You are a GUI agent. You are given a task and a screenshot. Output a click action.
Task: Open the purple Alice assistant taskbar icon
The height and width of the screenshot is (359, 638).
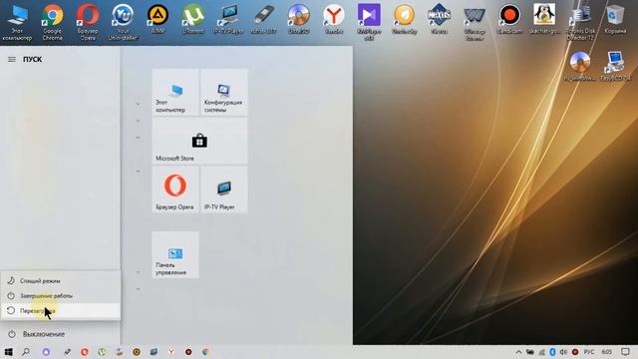pyautogui.click(x=46, y=352)
